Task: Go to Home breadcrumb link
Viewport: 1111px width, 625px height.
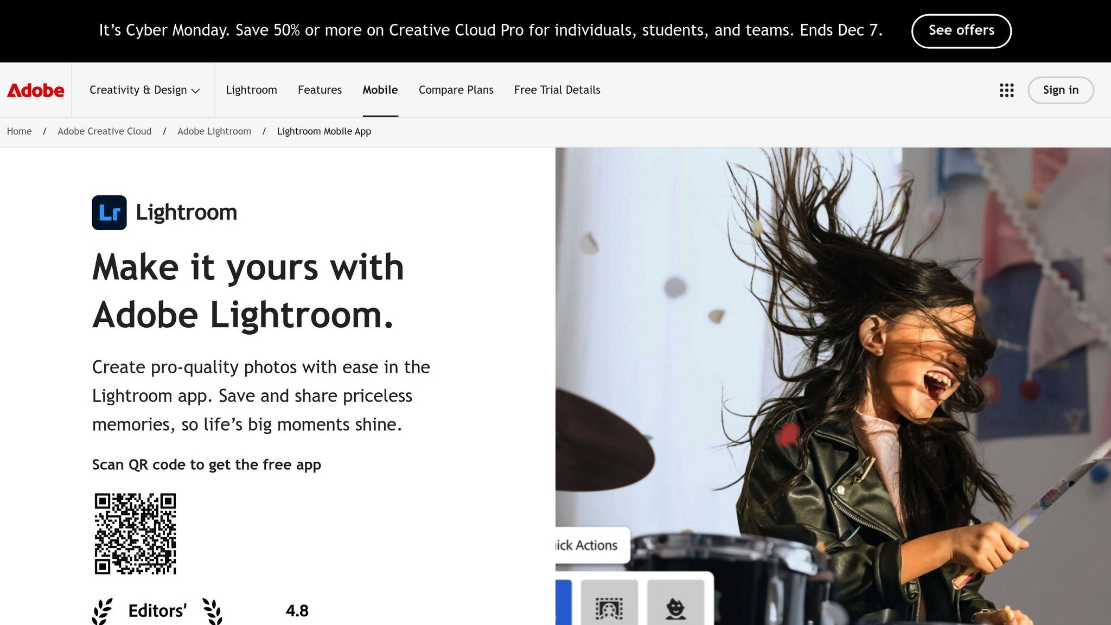Action: 19,131
